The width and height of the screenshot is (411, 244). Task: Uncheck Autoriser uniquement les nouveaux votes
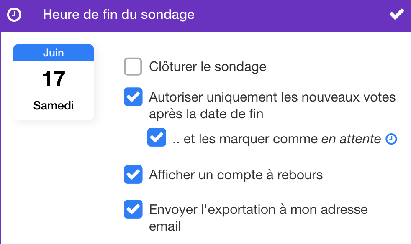tap(133, 97)
